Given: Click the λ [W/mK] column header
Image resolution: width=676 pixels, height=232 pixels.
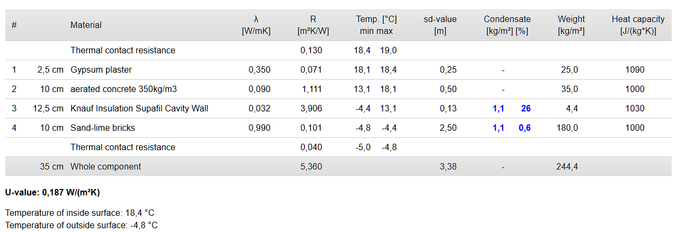Looking at the screenshot, I should (256, 25).
